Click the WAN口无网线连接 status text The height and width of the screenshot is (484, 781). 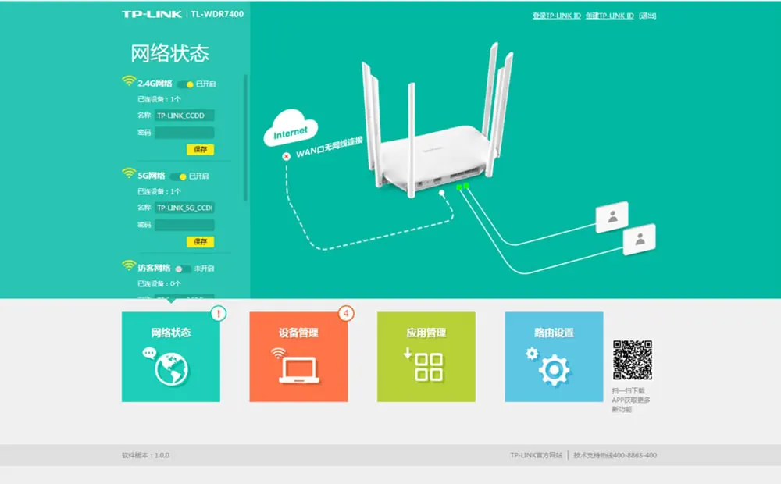pos(330,148)
